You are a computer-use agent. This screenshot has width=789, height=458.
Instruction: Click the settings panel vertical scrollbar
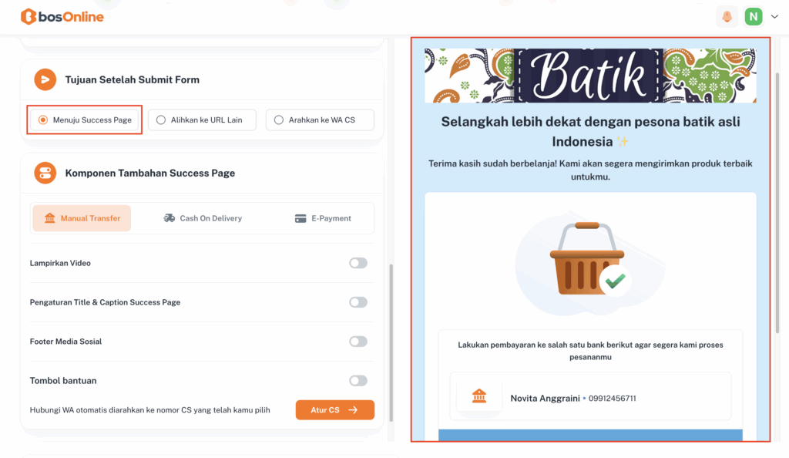[x=391, y=339]
